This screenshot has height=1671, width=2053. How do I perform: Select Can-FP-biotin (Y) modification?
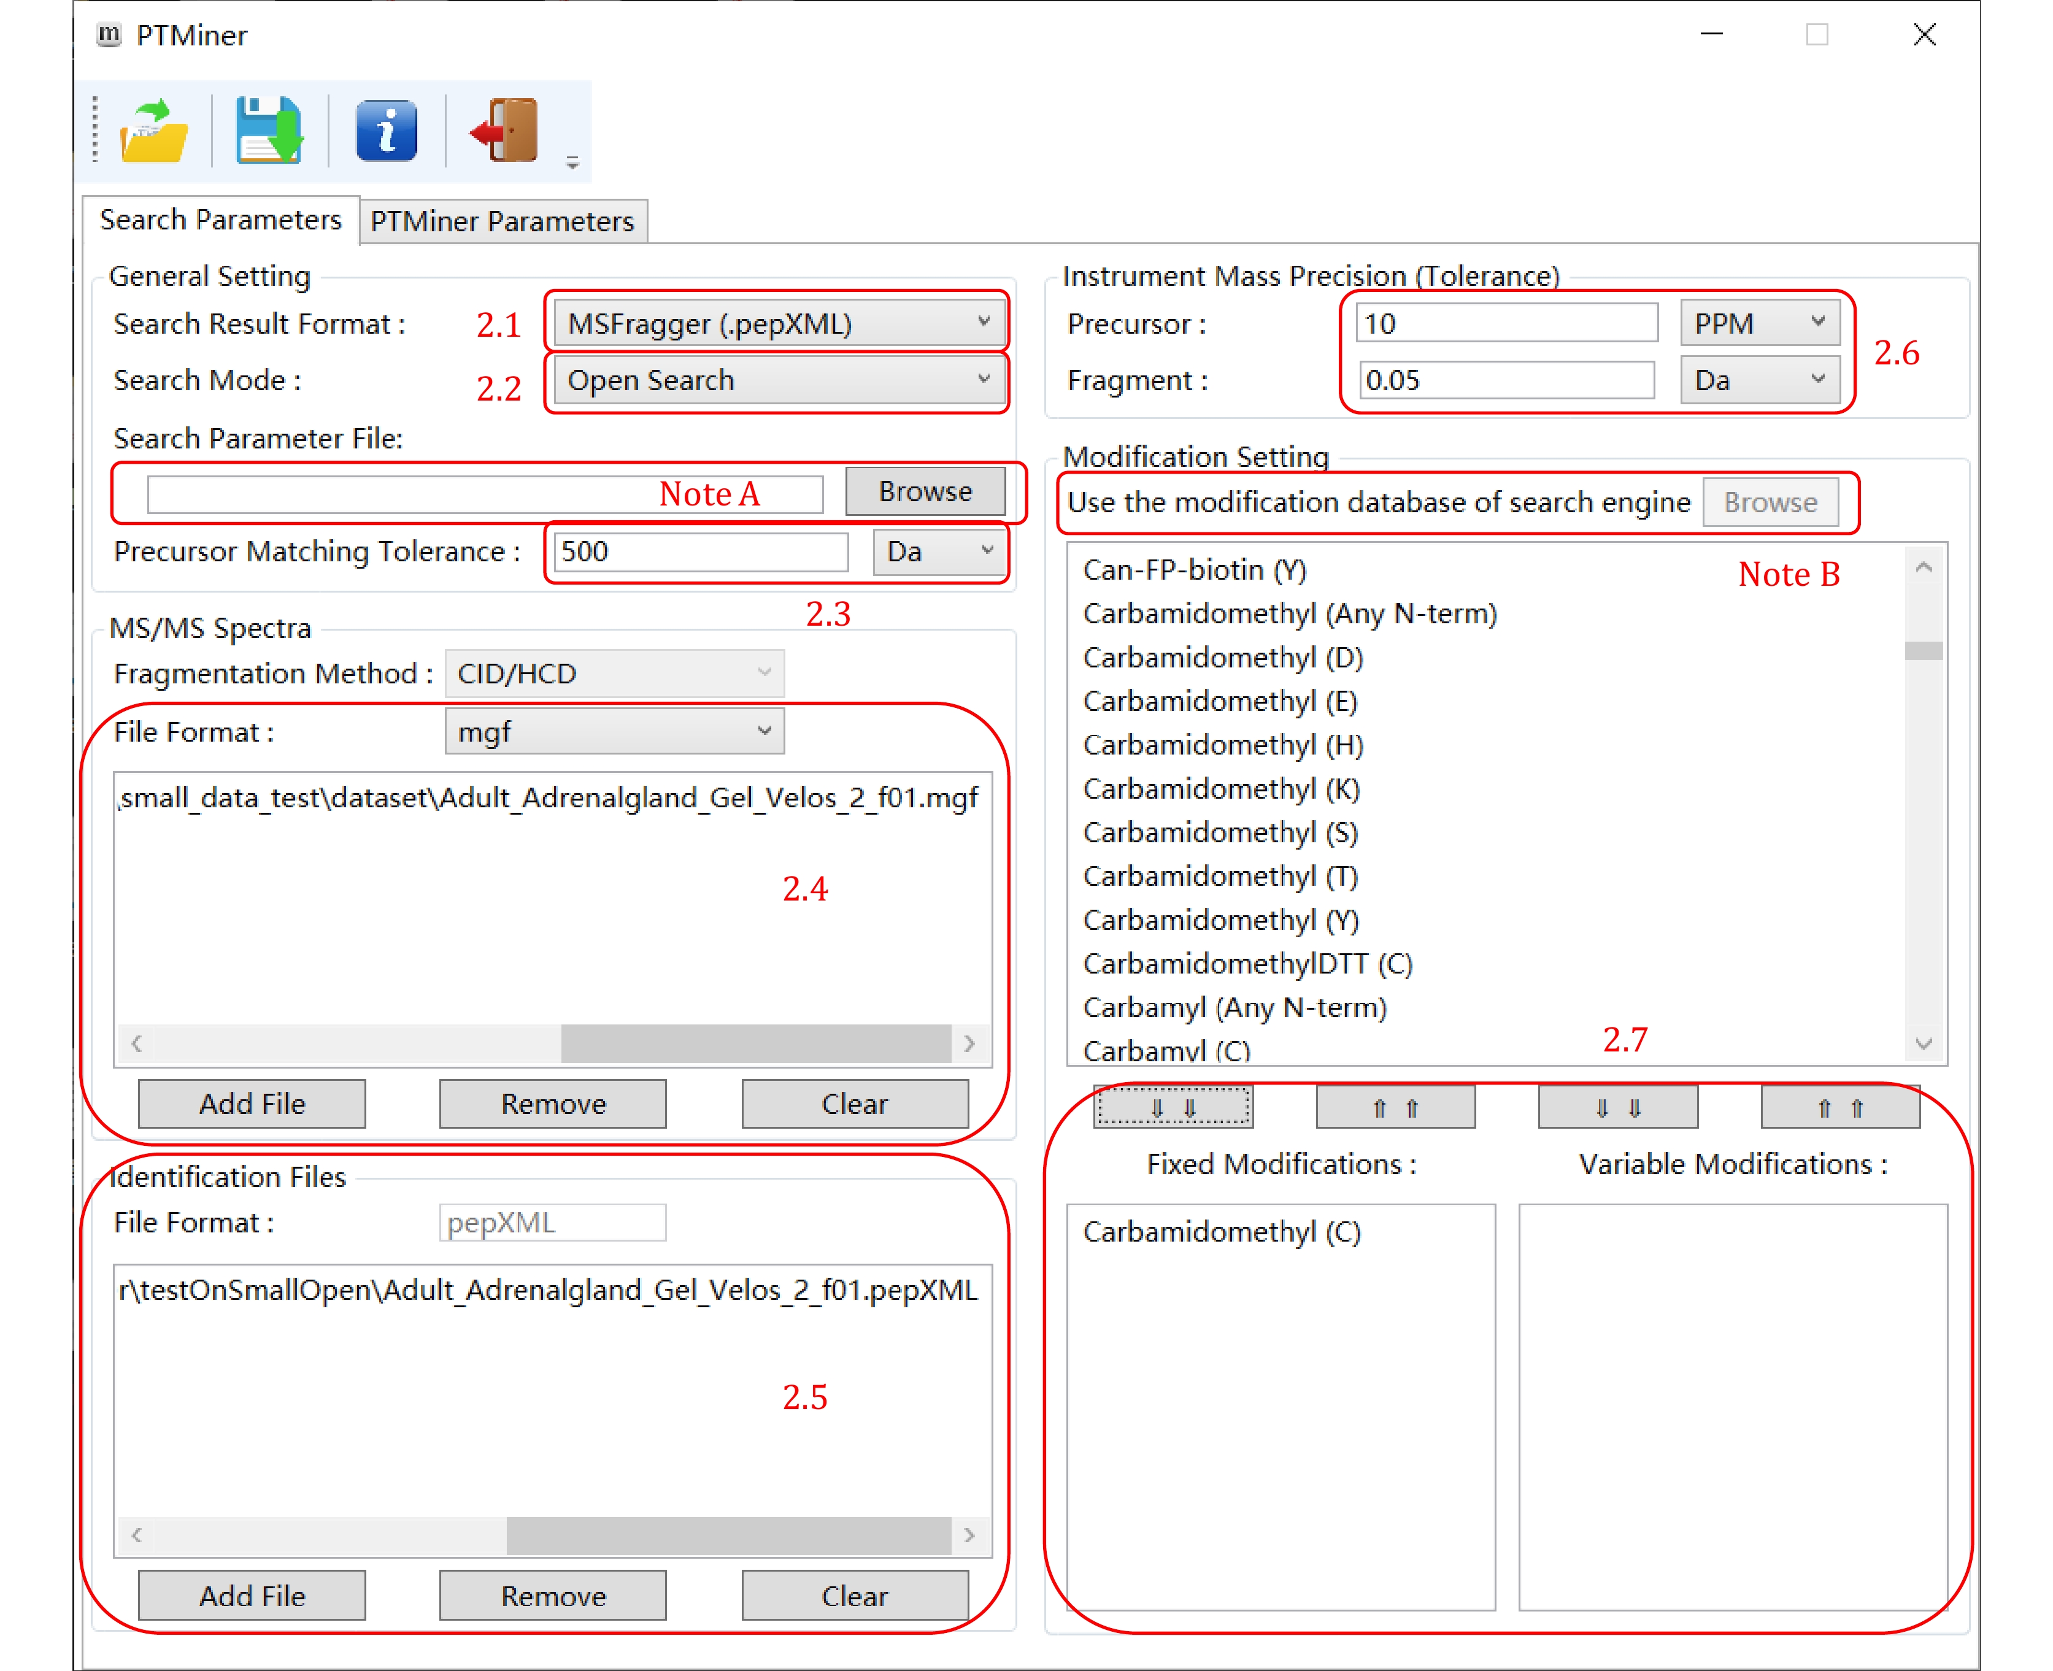(x=1195, y=570)
